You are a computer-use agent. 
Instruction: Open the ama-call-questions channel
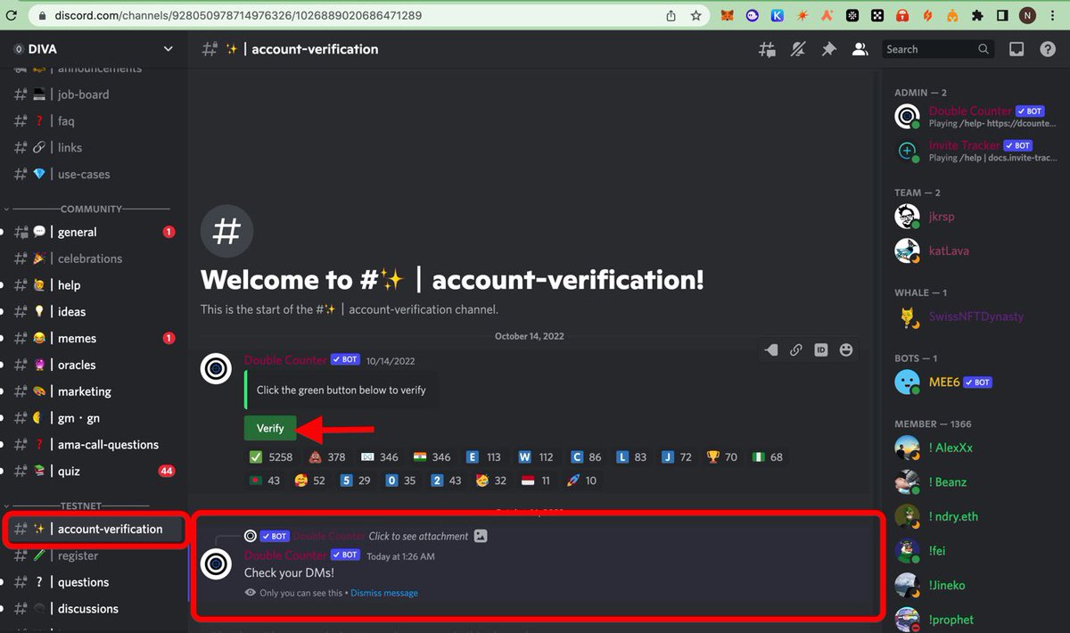pos(93,445)
